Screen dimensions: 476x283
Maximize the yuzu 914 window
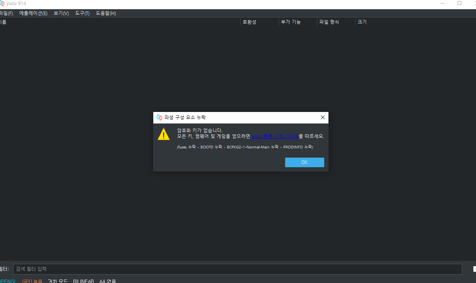460,3
